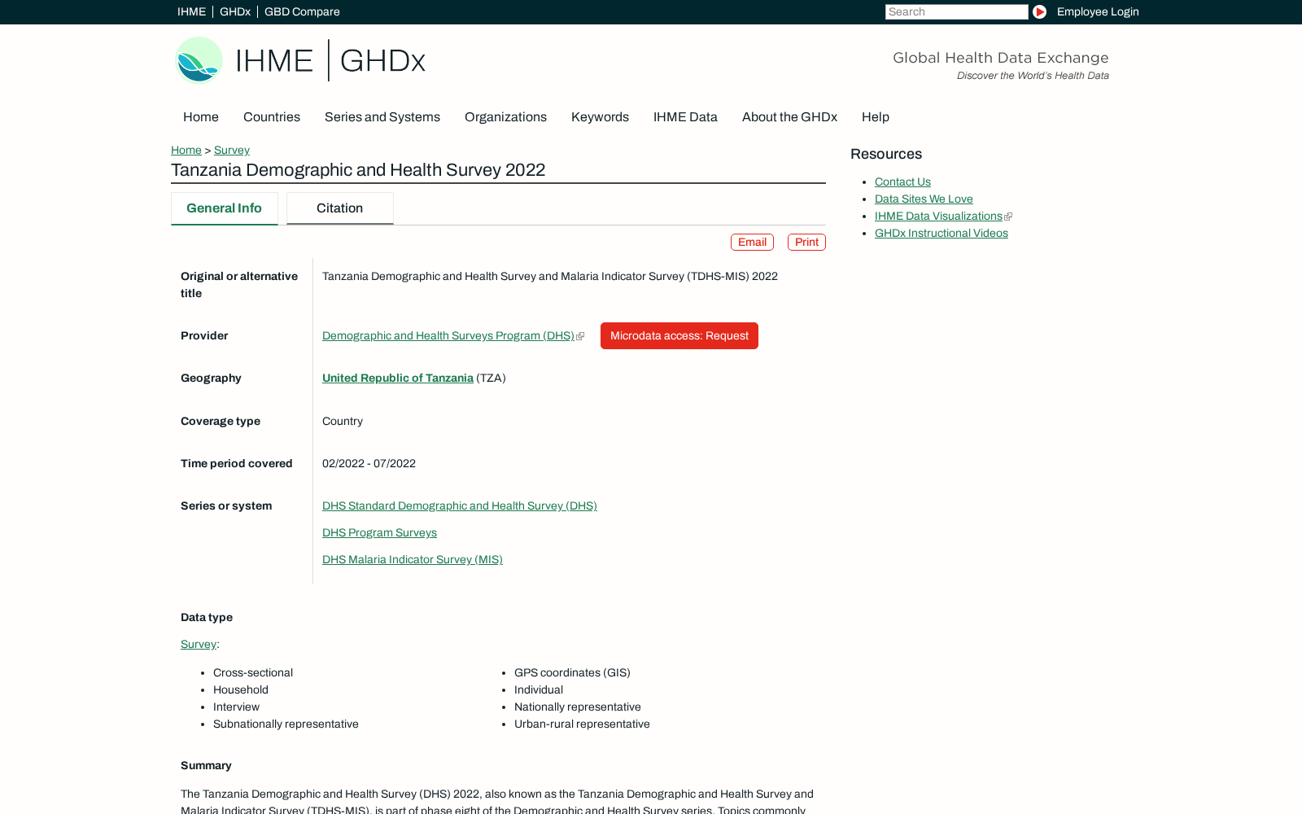
Task: Click the GHDx wordmark in the header
Action: point(382,61)
